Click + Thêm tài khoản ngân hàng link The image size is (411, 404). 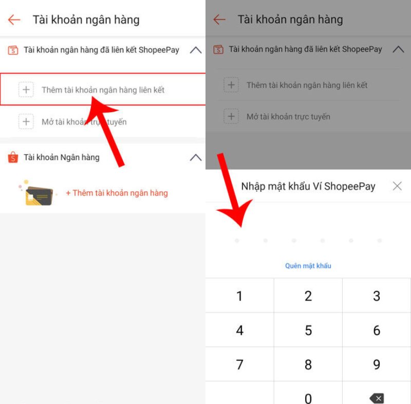click(x=117, y=193)
